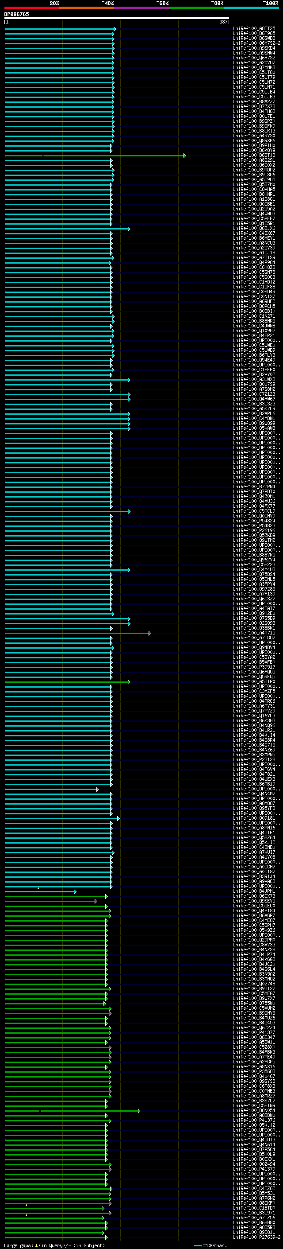
Task: Select the UniRef100_C5LN72 label
Action: point(254,82)
